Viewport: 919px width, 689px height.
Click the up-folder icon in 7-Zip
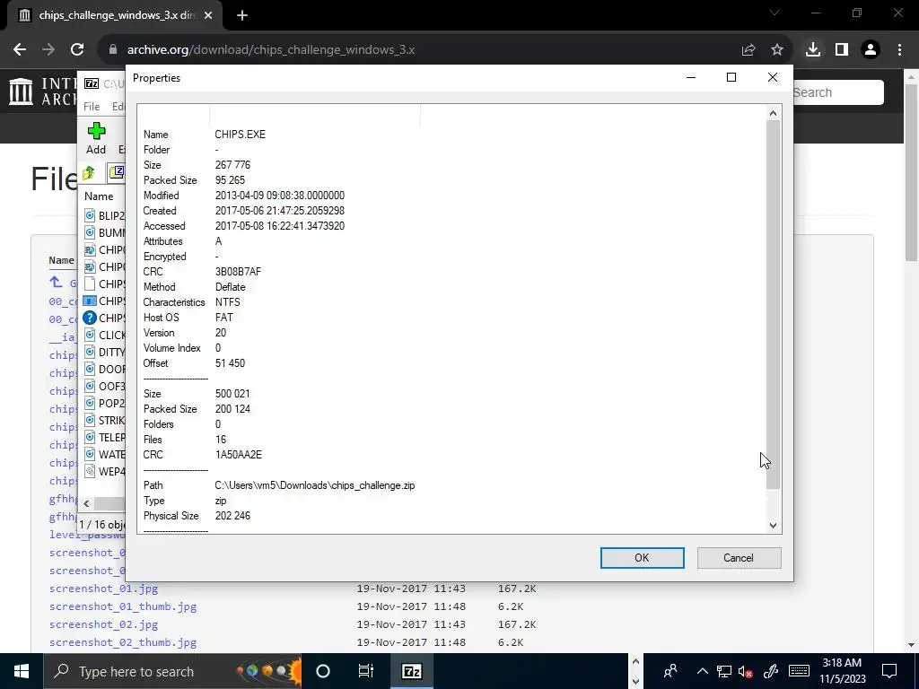point(89,173)
